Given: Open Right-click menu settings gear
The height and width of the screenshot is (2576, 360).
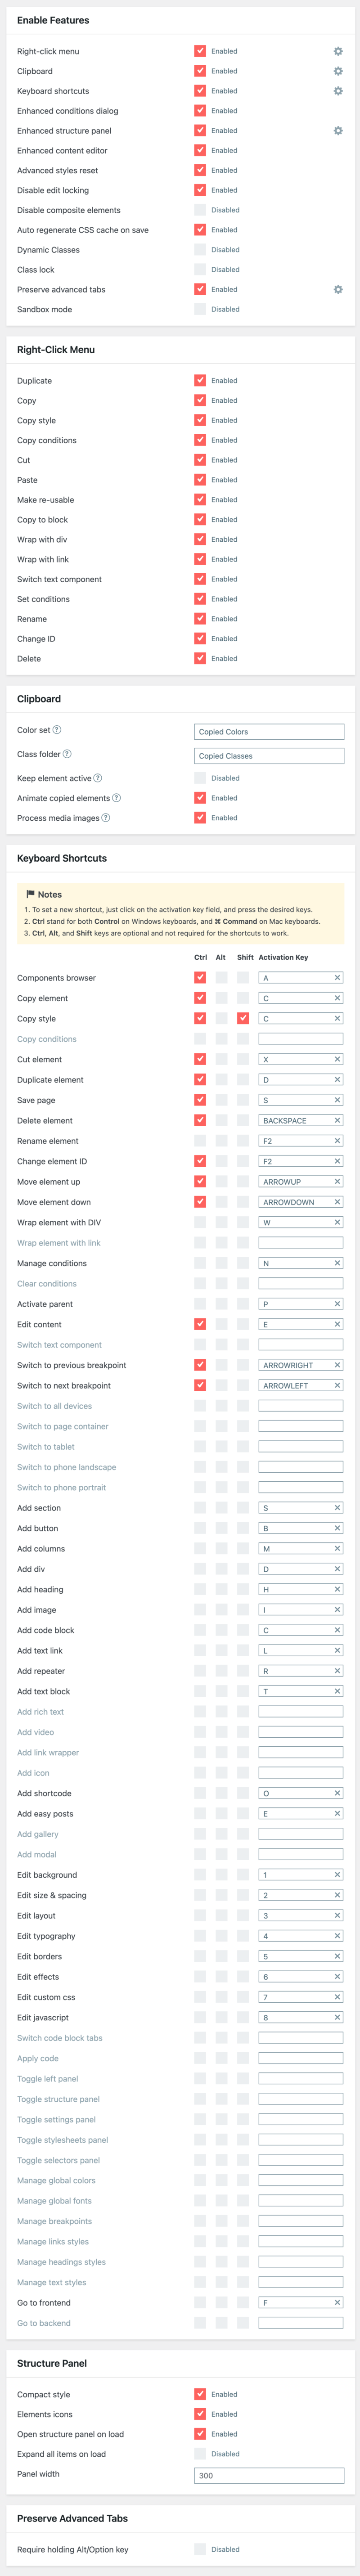Looking at the screenshot, I should click(338, 51).
